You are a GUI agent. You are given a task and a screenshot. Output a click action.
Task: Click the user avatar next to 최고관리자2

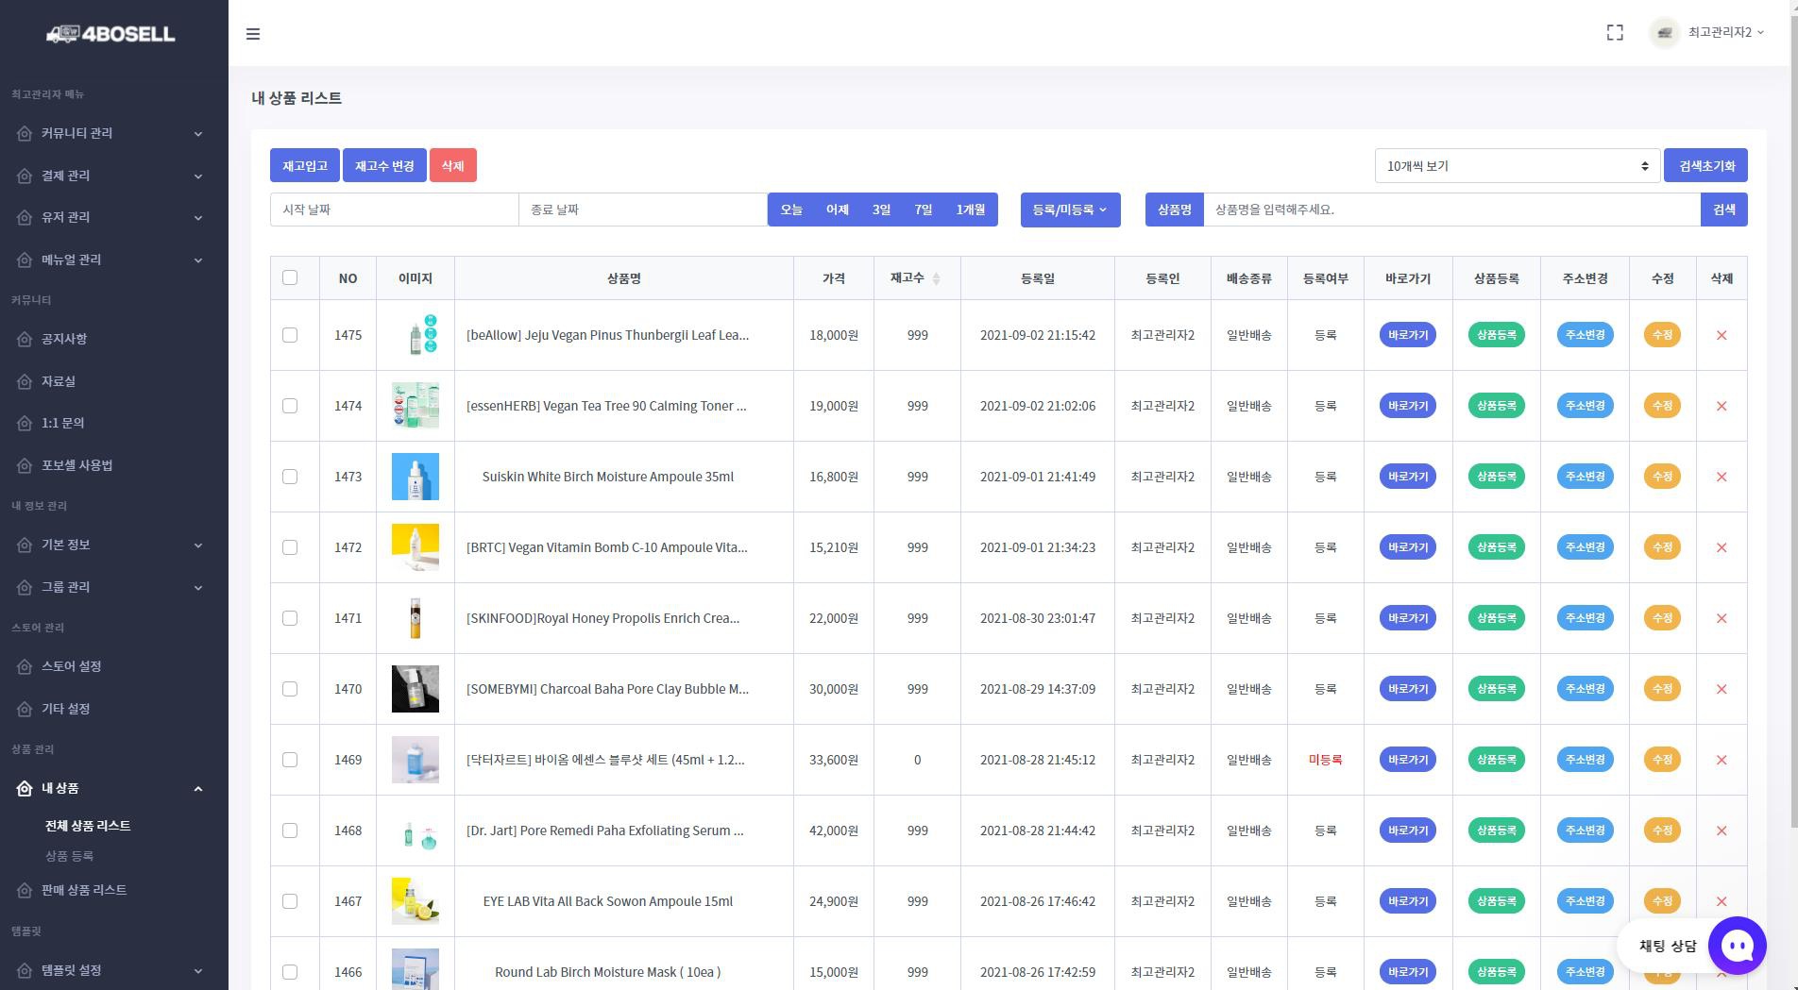(x=1665, y=33)
